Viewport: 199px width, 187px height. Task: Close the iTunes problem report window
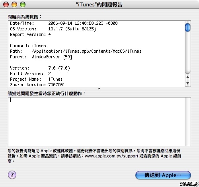pyautogui.click(x=6, y=4)
